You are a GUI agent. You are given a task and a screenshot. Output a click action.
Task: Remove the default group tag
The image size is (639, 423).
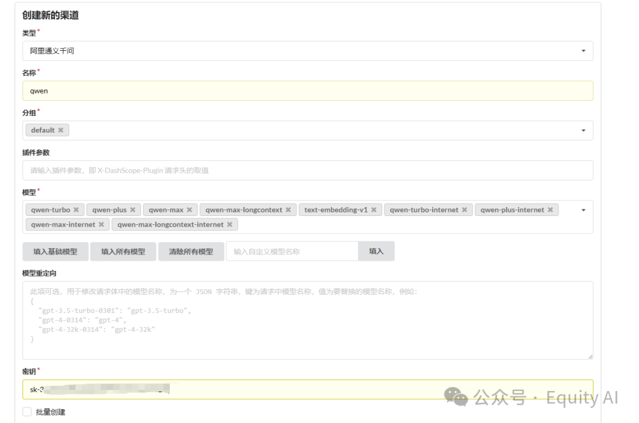pos(61,130)
